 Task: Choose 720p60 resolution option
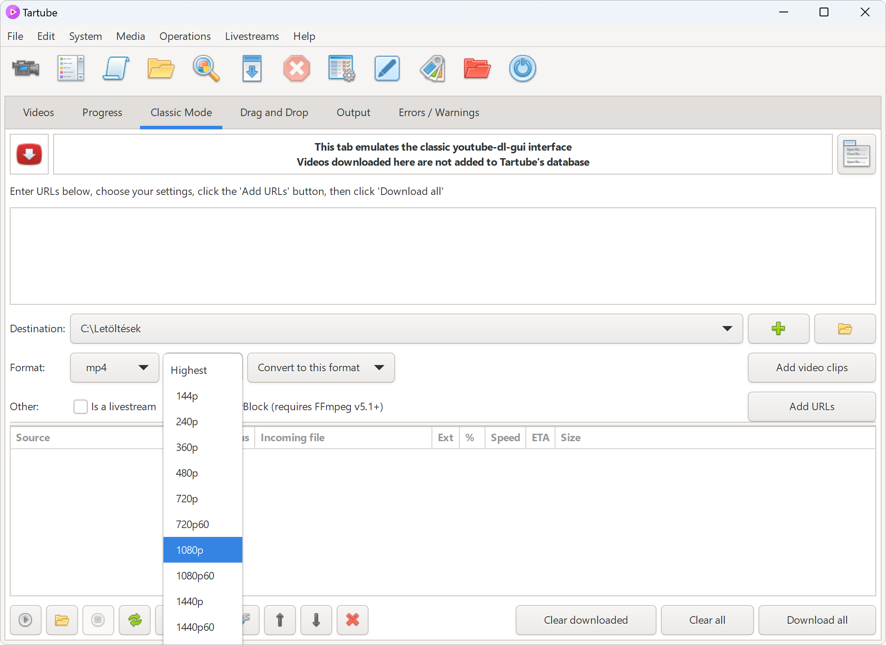tap(203, 525)
